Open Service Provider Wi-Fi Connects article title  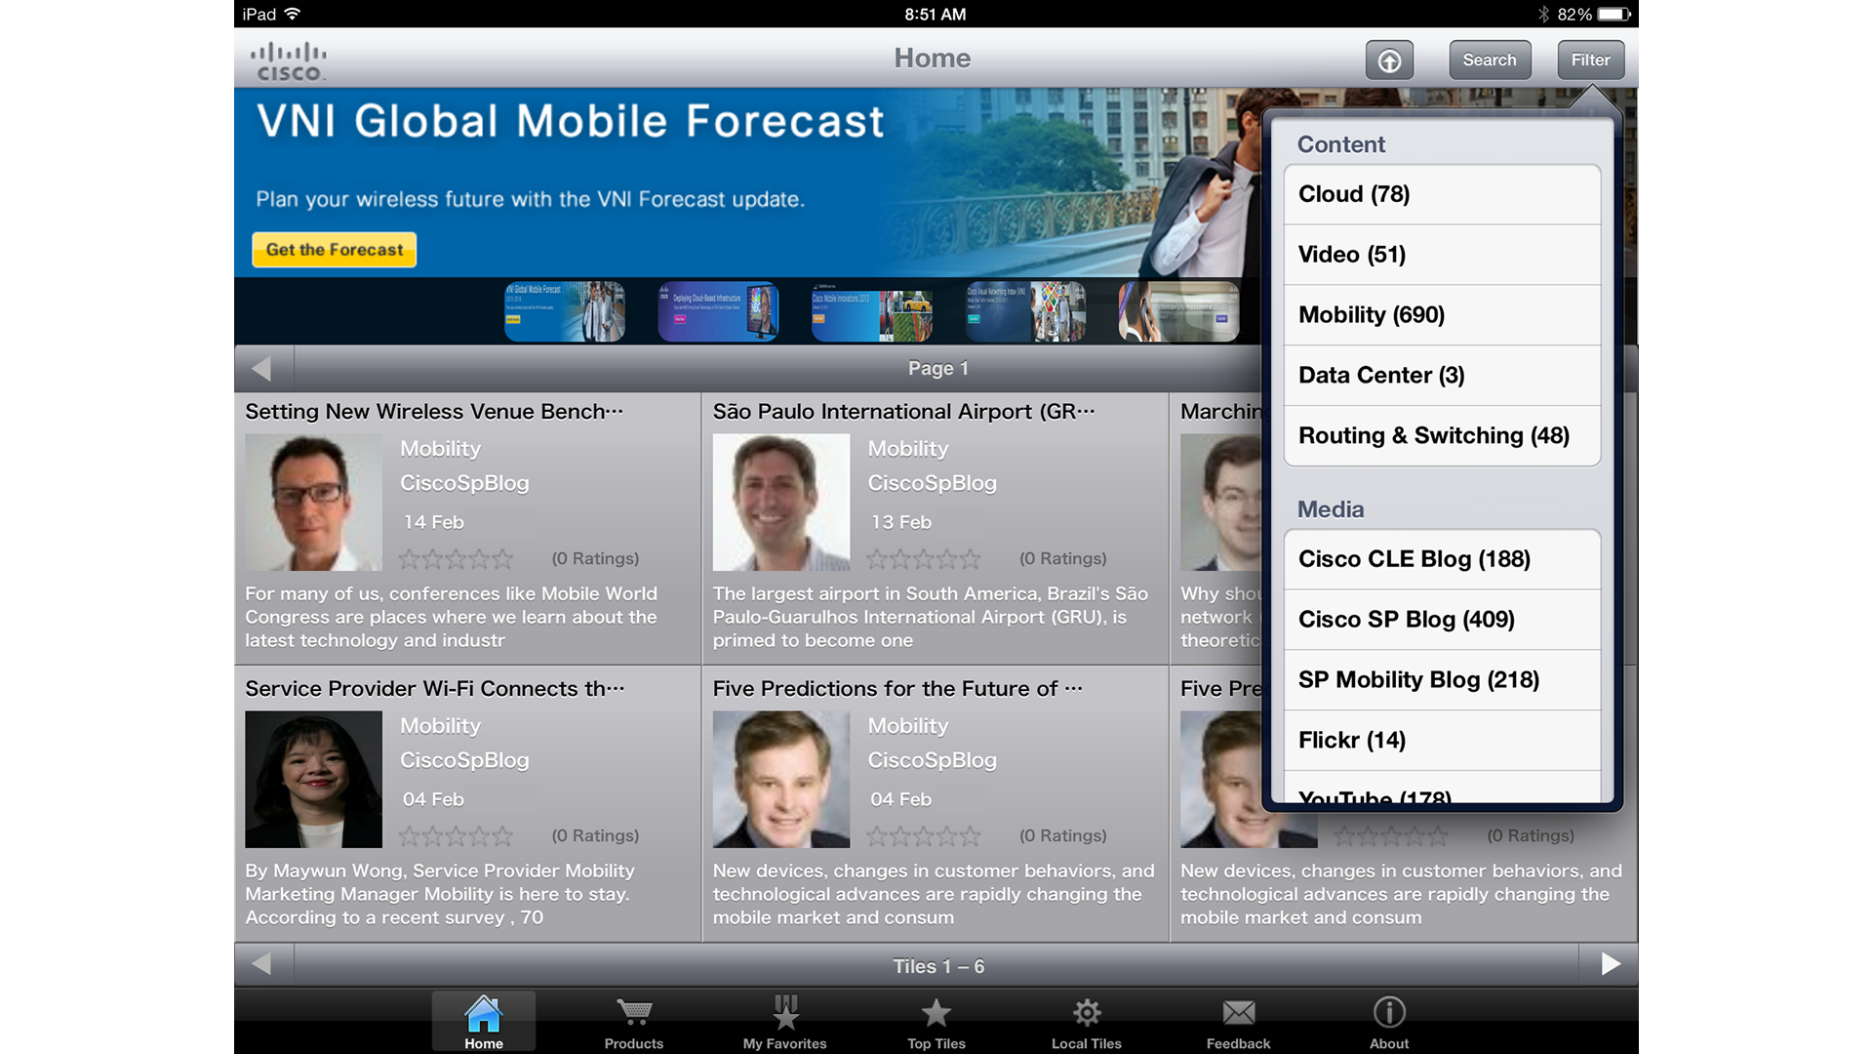pyautogui.click(x=435, y=689)
